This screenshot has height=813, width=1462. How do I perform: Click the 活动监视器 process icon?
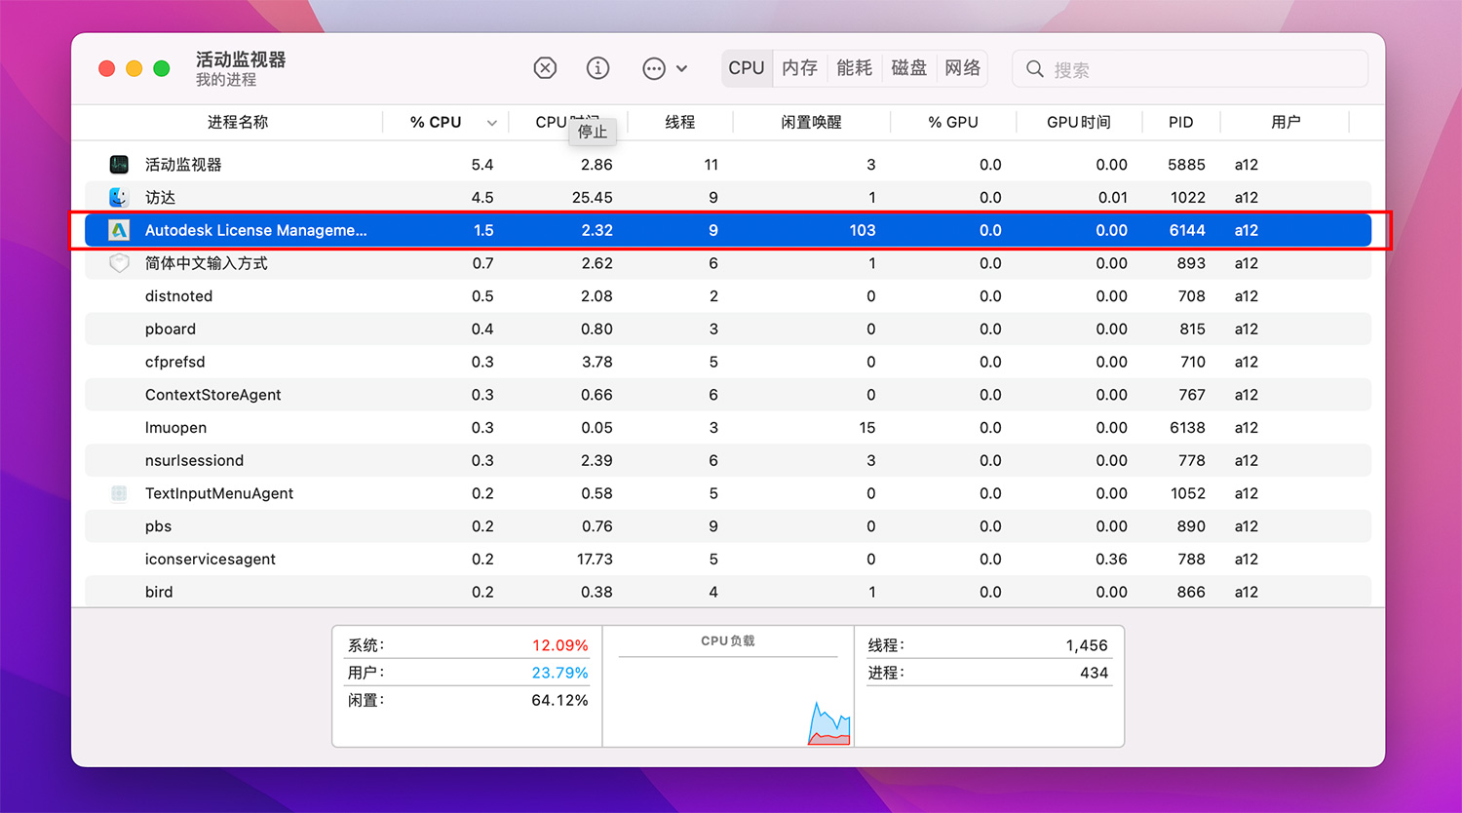point(119,164)
